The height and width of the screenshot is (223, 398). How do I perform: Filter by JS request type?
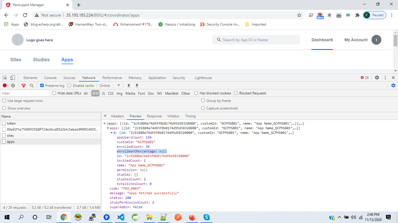click(x=103, y=93)
